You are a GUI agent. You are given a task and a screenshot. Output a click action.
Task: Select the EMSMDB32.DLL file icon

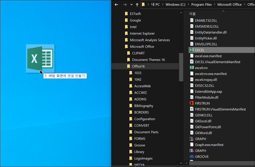192,26
